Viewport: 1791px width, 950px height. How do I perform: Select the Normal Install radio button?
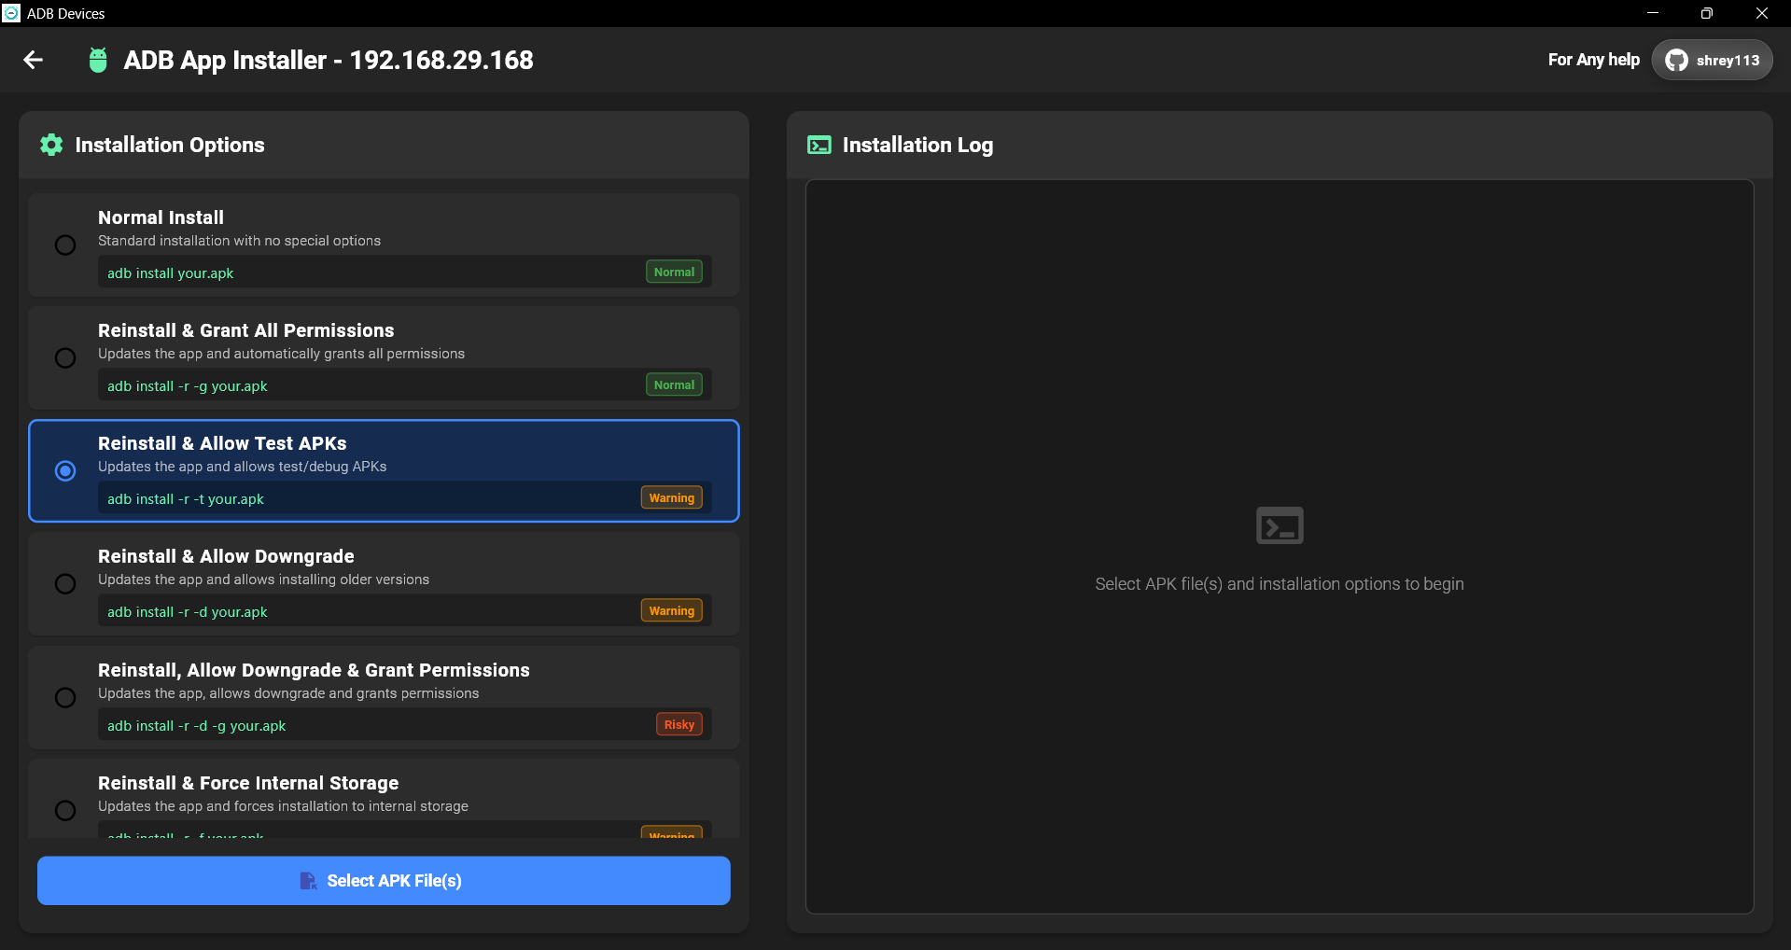65,244
